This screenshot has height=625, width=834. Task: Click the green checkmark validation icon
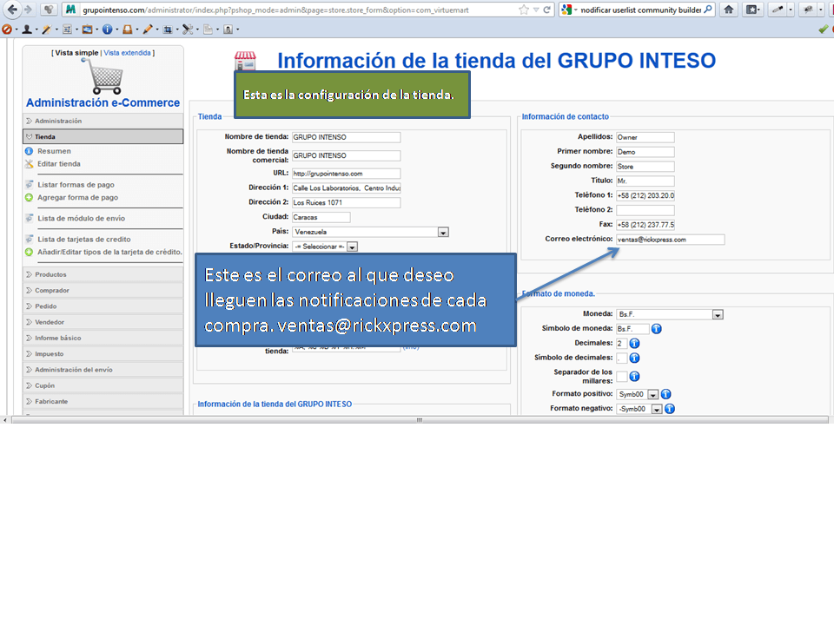coord(824,30)
